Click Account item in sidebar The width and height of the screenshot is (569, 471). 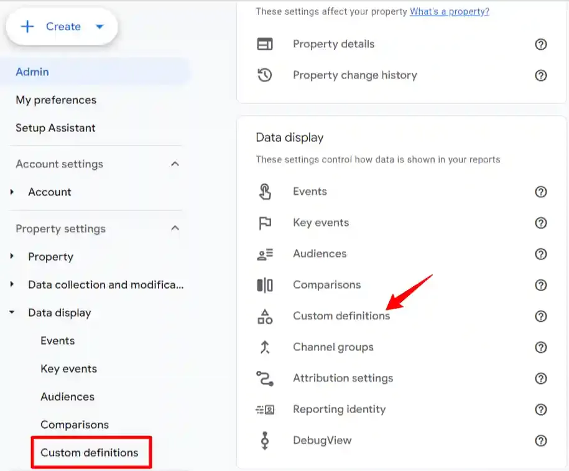(50, 192)
